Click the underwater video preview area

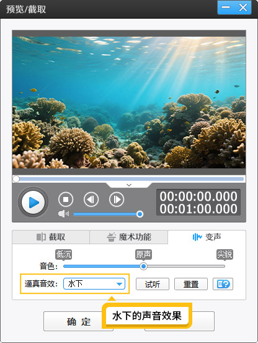pyautogui.click(x=129, y=103)
